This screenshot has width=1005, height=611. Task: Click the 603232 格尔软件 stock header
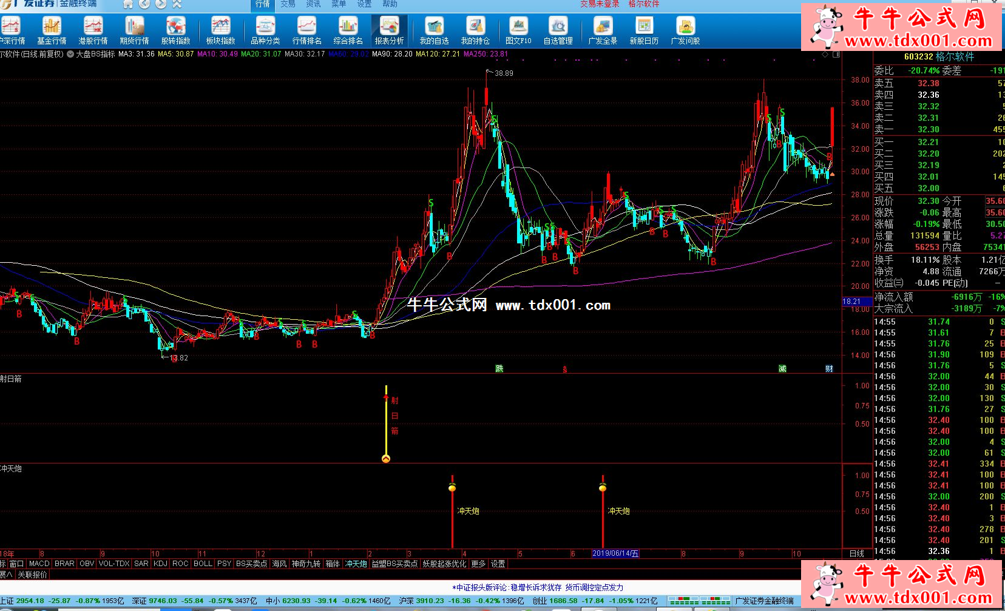(x=939, y=56)
